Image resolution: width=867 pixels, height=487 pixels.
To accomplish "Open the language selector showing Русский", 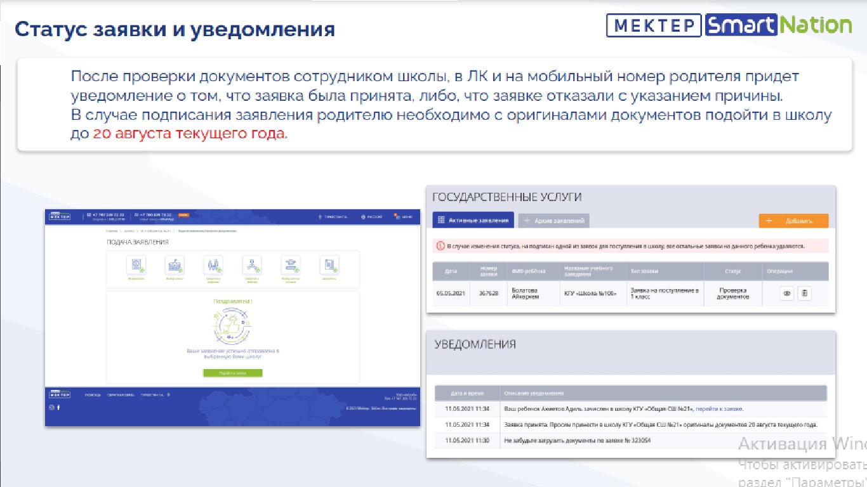I will pyautogui.click(x=371, y=217).
